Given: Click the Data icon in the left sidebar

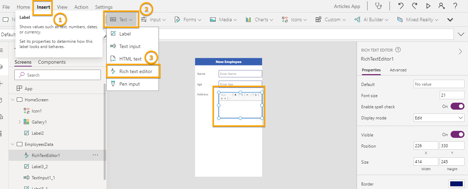Looking at the screenshot, I should pos(1,100).
